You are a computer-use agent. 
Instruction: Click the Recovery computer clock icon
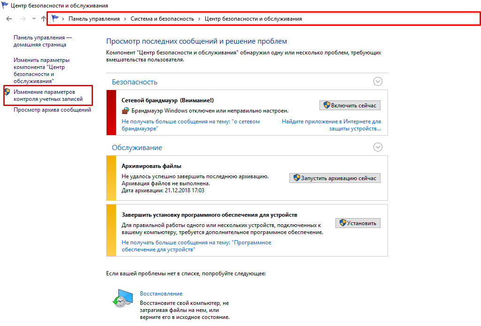tap(123, 298)
